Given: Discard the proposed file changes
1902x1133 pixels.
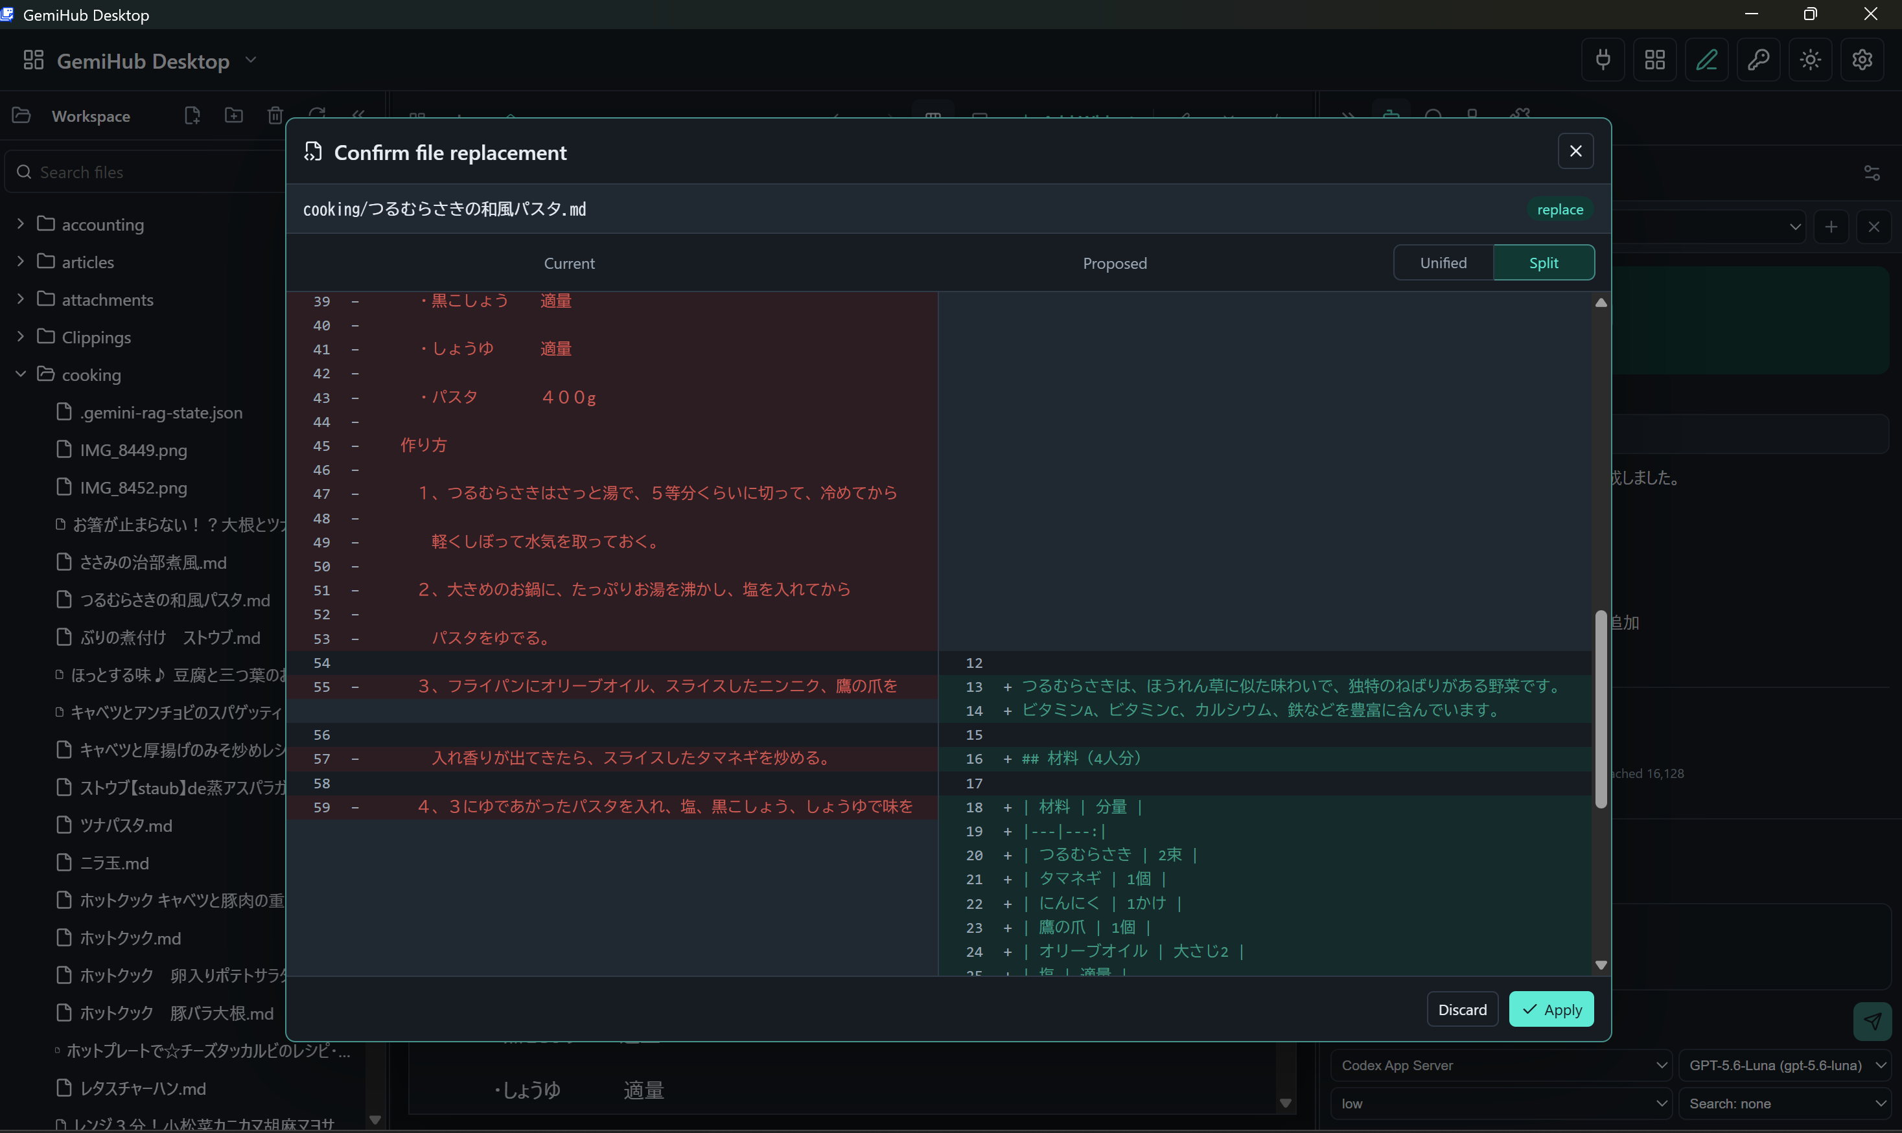Looking at the screenshot, I should (1462, 1009).
